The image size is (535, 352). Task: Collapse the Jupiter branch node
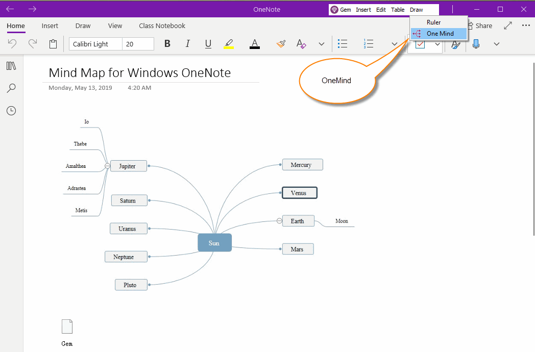[107, 166]
